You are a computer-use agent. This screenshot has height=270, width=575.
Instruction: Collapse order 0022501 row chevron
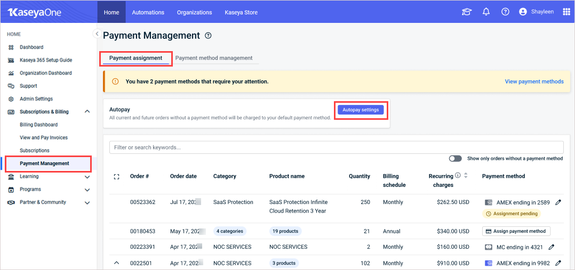point(117,263)
